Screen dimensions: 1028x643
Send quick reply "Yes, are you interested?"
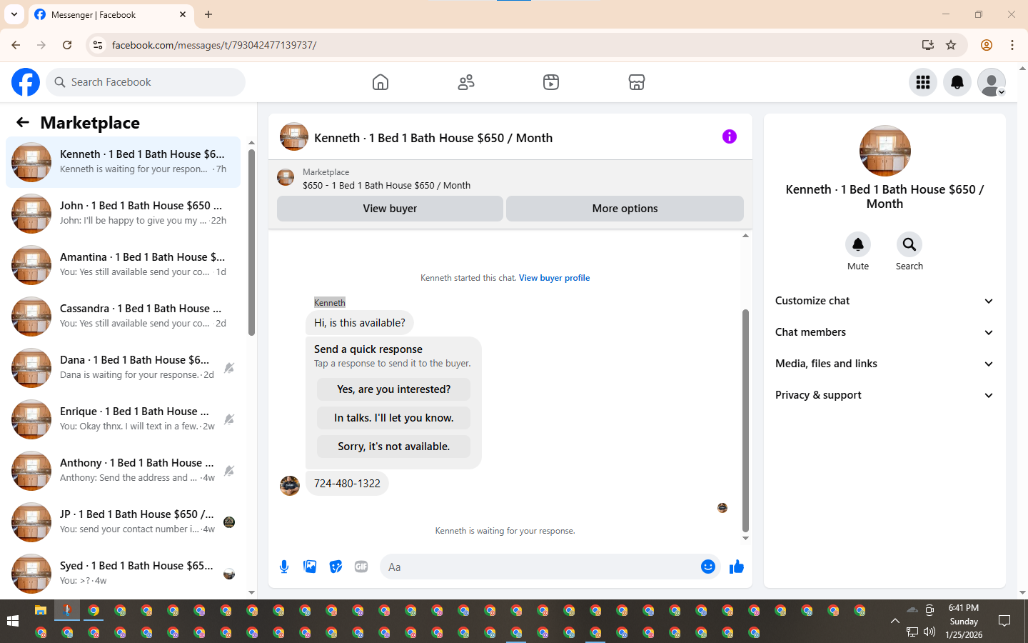[x=393, y=389]
